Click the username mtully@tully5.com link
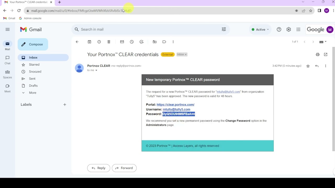335x188 pixels. pos(176,109)
